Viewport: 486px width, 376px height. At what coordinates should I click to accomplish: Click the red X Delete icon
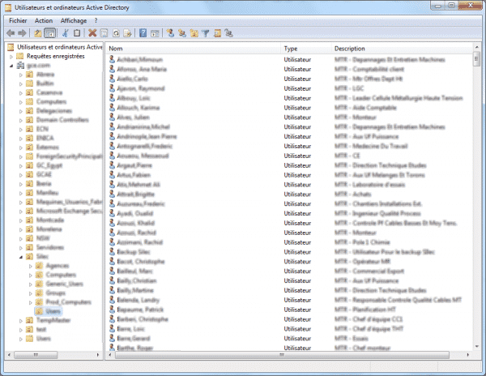pos(92,33)
